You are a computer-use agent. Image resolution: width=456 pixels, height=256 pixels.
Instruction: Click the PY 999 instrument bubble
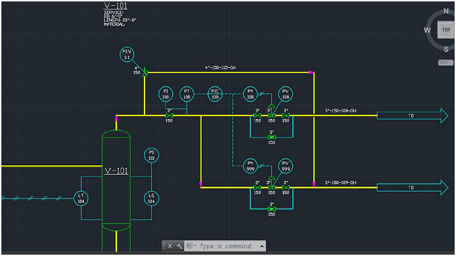pyautogui.click(x=250, y=166)
